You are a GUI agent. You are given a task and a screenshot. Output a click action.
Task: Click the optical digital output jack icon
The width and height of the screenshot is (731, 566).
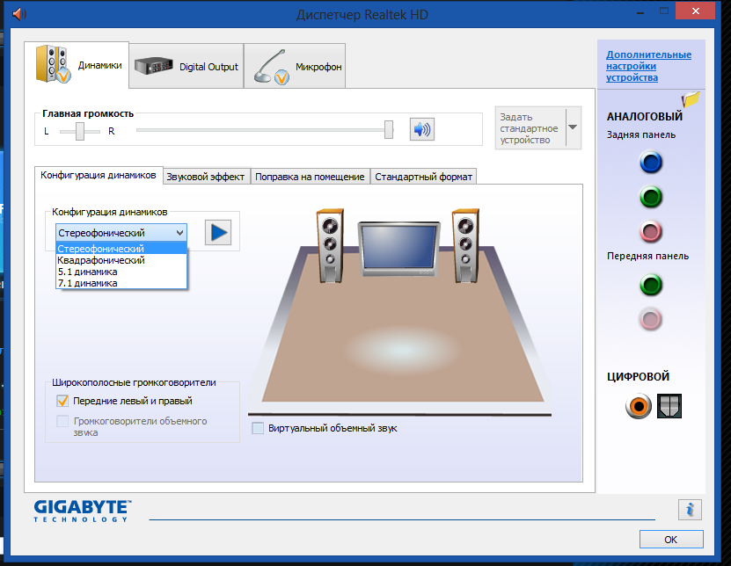pyautogui.click(x=669, y=406)
